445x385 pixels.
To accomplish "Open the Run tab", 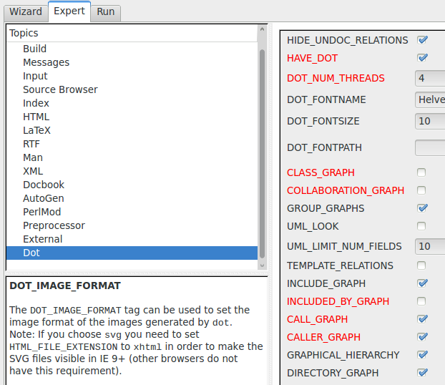I will point(106,12).
